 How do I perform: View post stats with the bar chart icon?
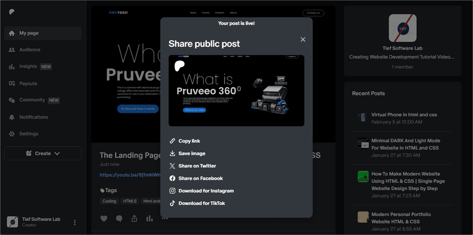(149, 218)
